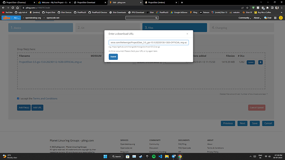Open Spotify from the taskbar
Viewport: 285px width, 160px height.
(x=154, y=156)
